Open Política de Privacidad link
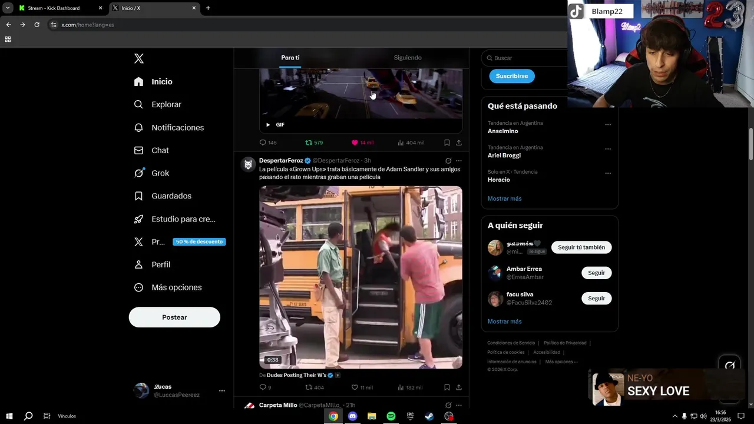 [x=565, y=343]
